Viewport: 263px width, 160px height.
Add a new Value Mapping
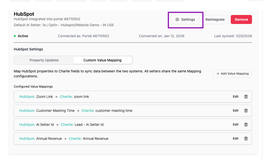pyautogui.click(x=232, y=74)
